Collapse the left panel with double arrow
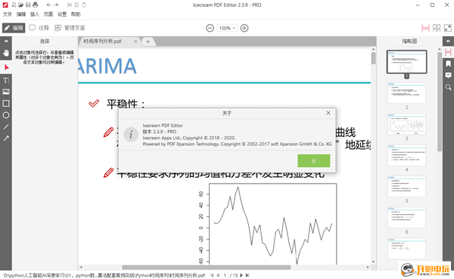This screenshot has width=454, height=279. [x=6, y=41]
